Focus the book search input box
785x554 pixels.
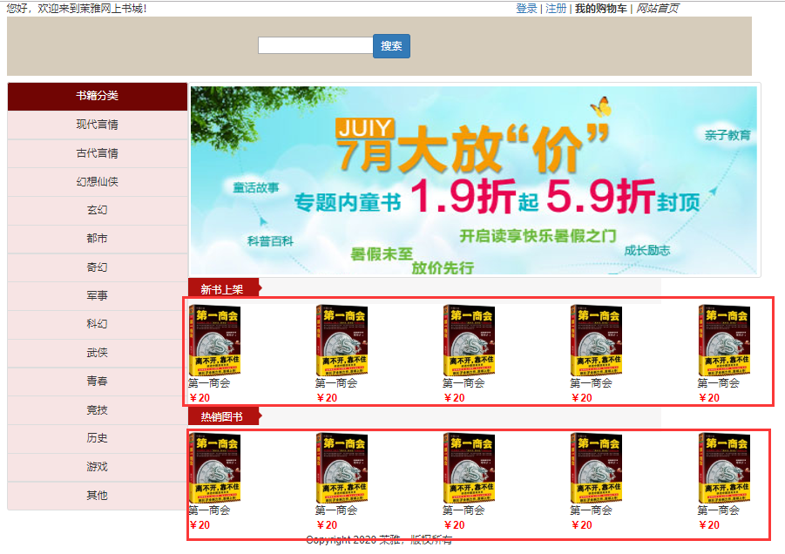point(315,45)
